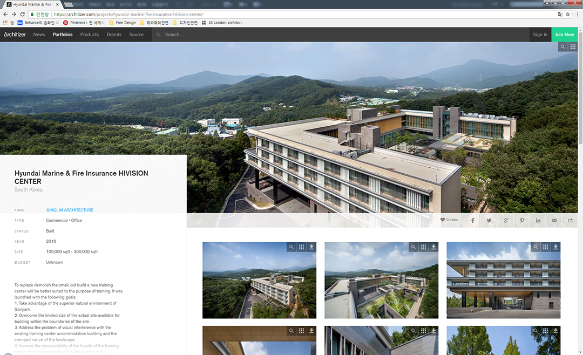This screenshot has height=355, width=583.
Task: Bookmark page with star icon
Action: point(568,14)
